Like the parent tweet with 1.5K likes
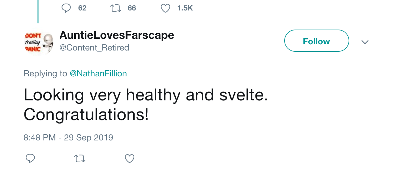Screen dimensions: 395x182 point(165,8)
